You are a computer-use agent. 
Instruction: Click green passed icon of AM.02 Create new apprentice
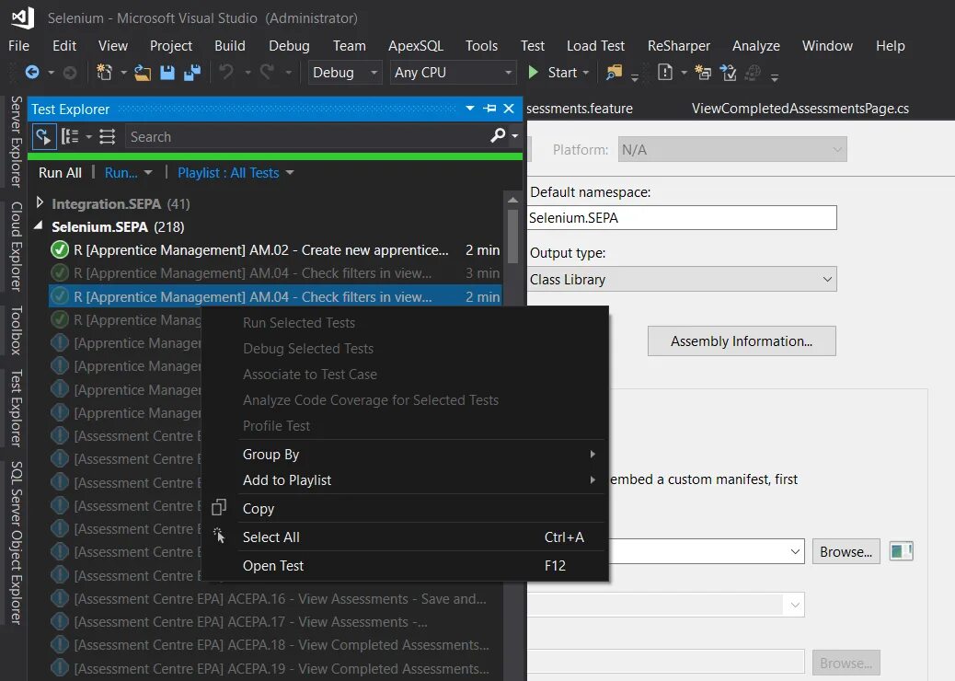tap(60, 249)
